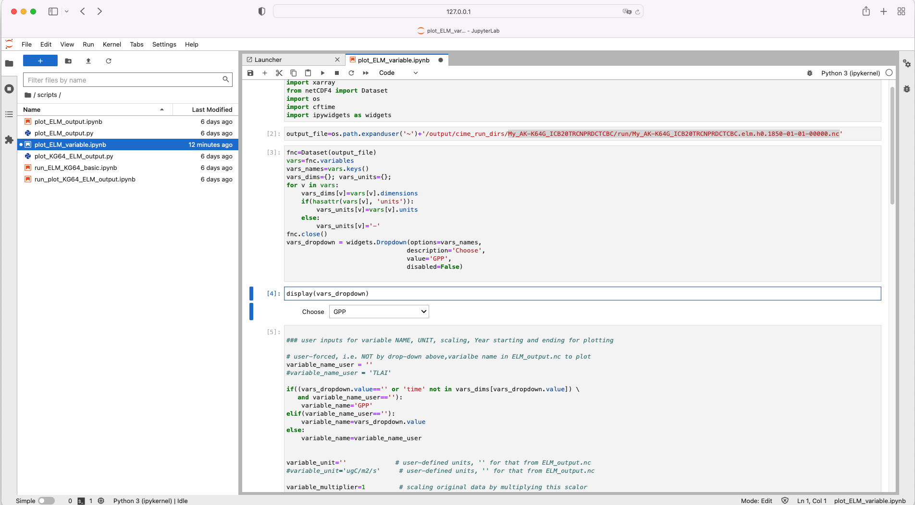Paste cell from clipboard icon
The height and width of the screenshot is (505, 915).
coord(308,73)
